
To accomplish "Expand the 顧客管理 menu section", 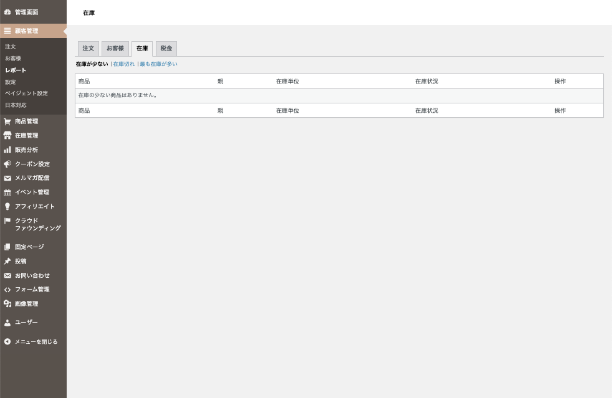I will tap(26, 31).
